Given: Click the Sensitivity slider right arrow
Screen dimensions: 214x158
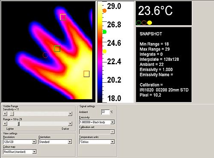Looking at the screenshot, I should (x=70, y=114).
